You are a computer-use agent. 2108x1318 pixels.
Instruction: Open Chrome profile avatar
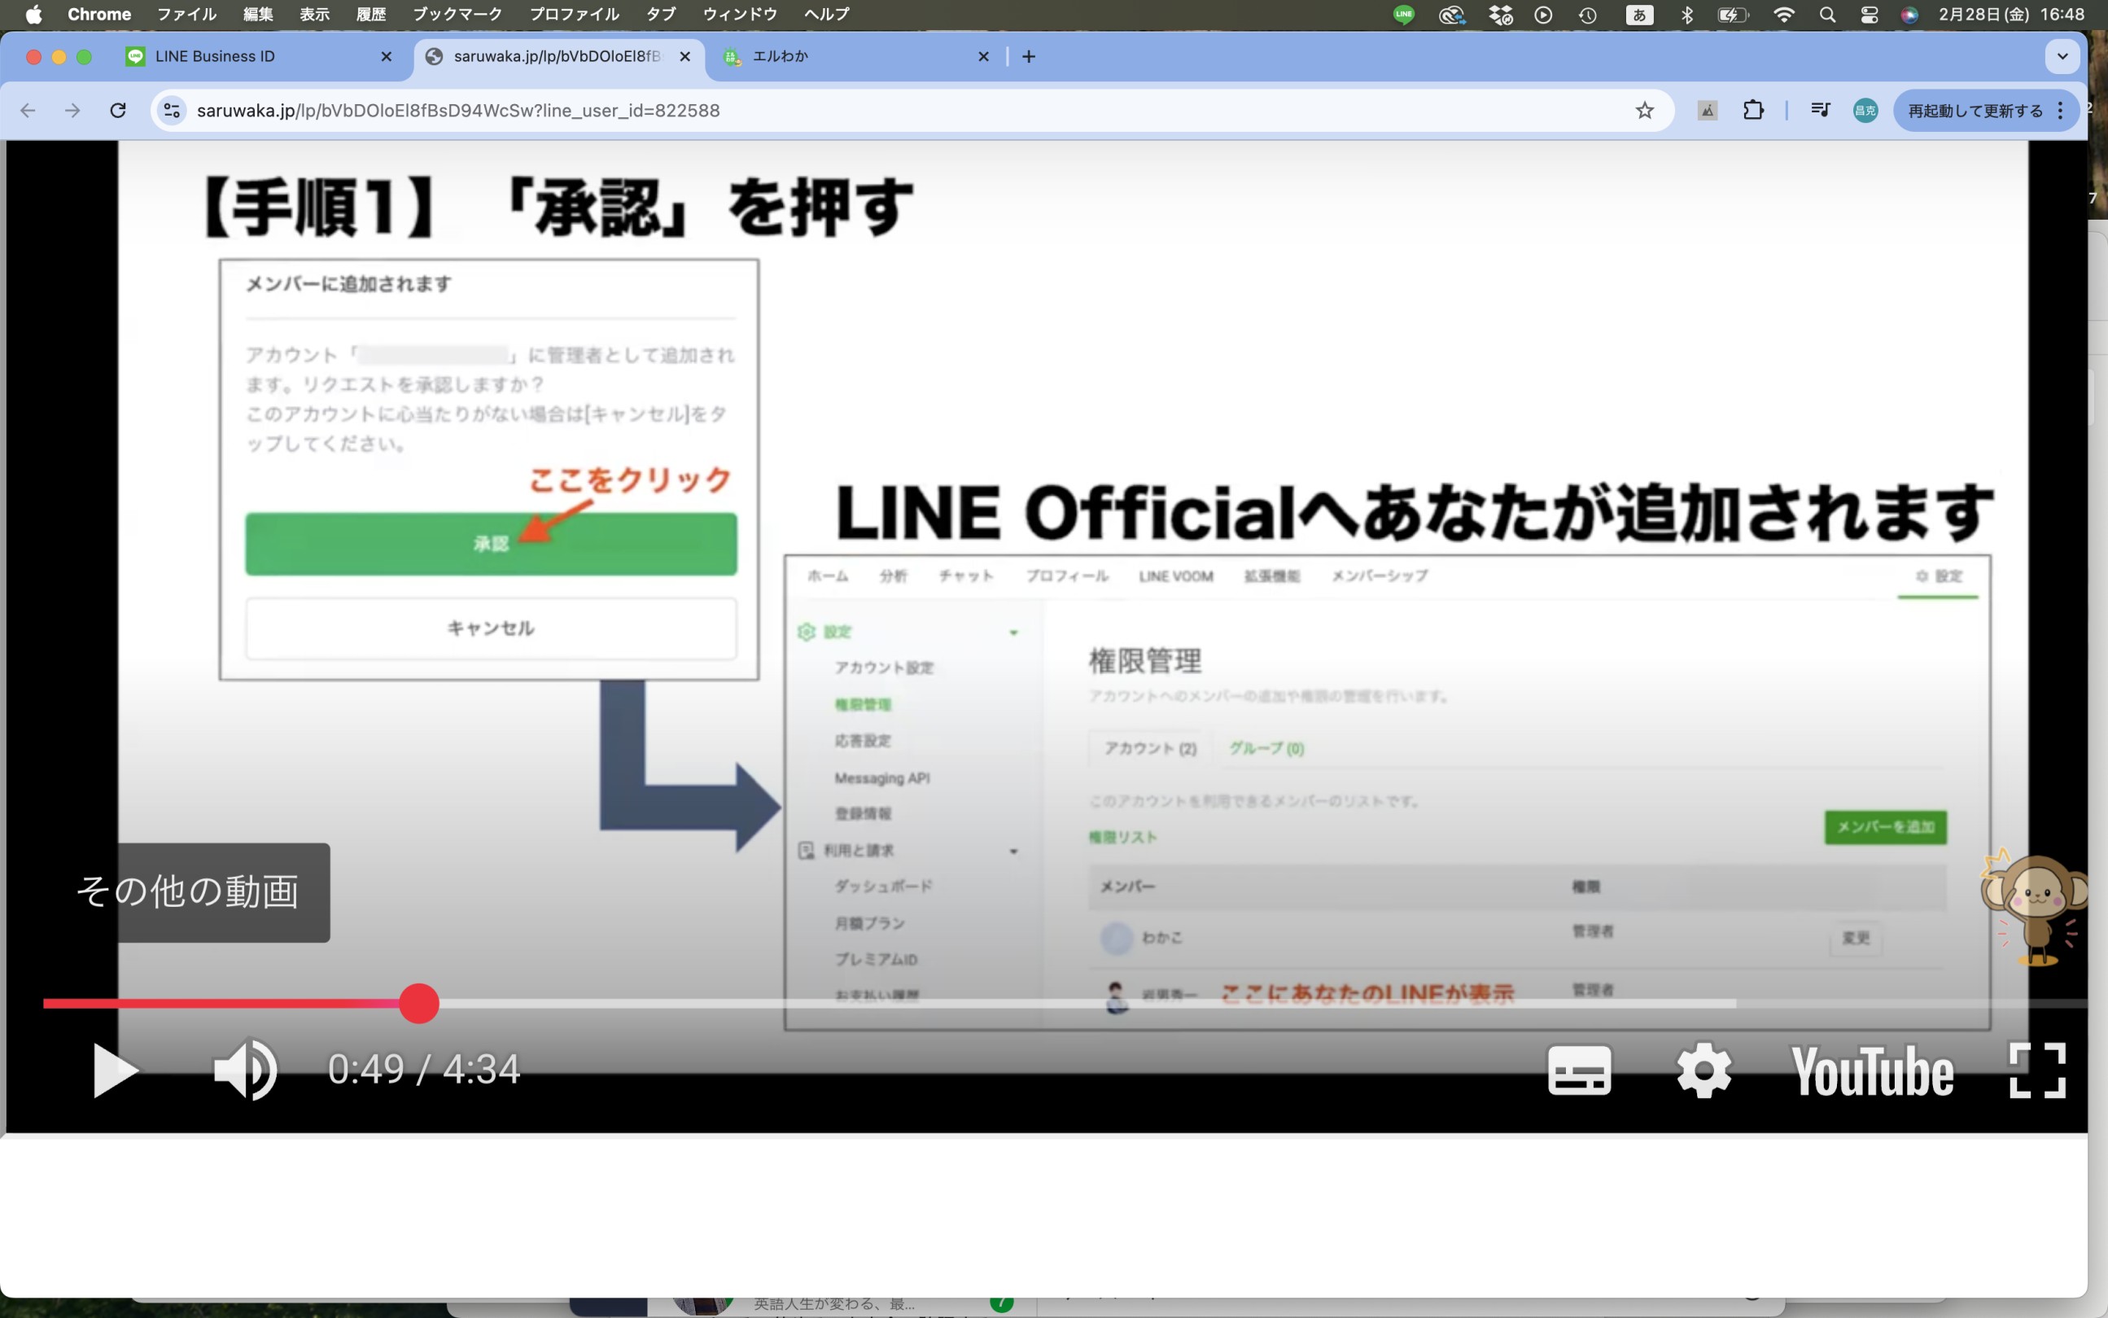point(1865,111)
